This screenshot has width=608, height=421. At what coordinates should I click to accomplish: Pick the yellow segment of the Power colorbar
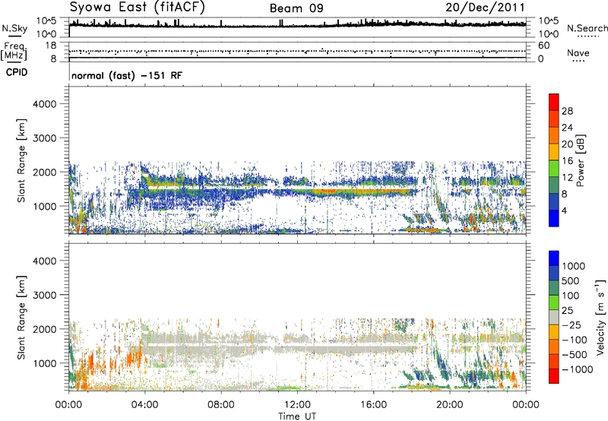pos(554,152)
